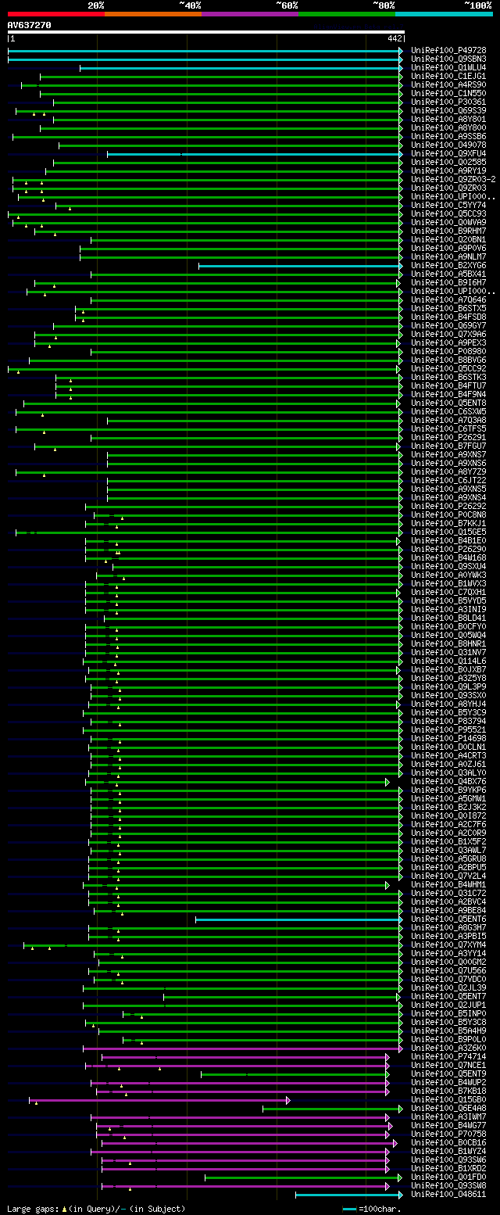Click label UniRef100_A3Z6K0

tap(448, 1048)
